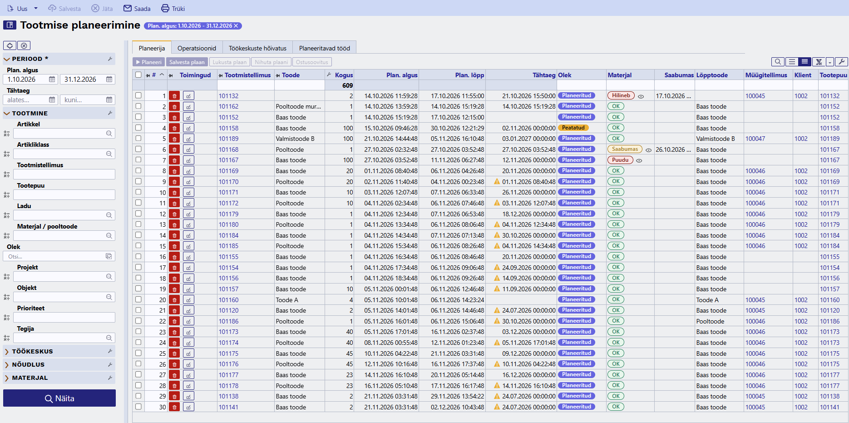849x423 pixels.
Task: Switch to the wide row spacing view
Action: [x=792, y=62]
